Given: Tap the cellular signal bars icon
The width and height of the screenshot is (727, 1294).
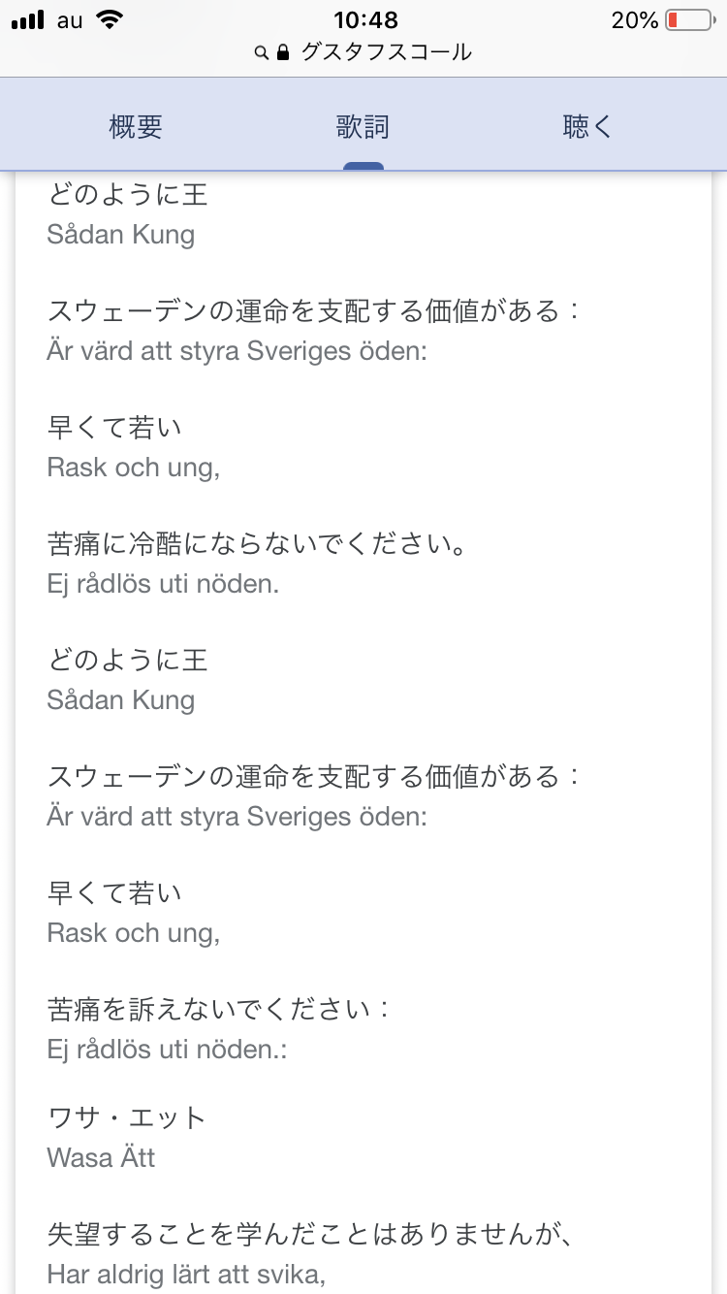Looking at the screenshot, I should coord(29,20).
